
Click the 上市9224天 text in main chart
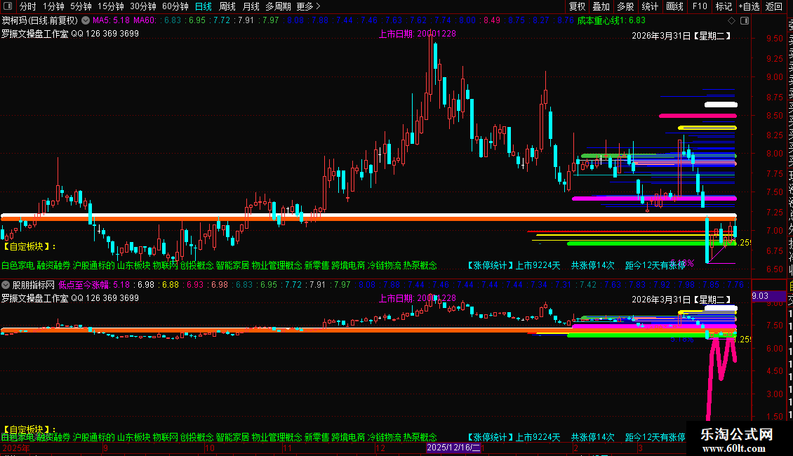click(538, 265)
